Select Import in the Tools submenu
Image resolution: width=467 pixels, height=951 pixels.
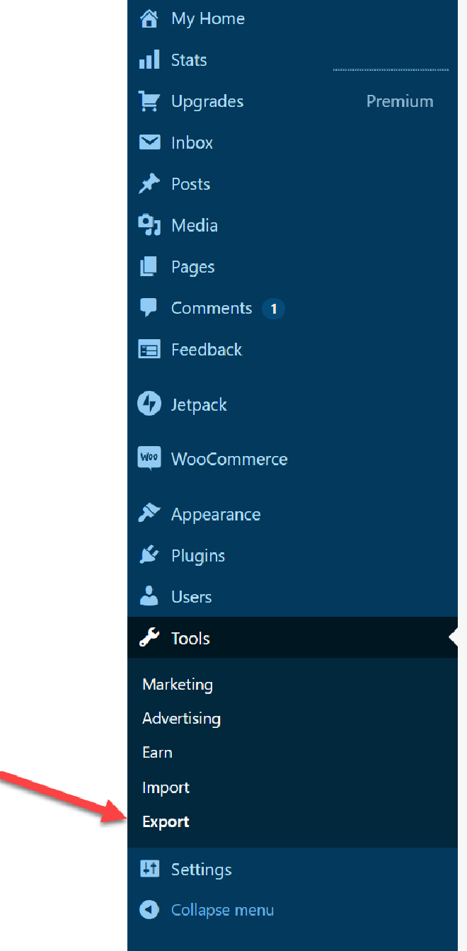click(x=166, y=787)
